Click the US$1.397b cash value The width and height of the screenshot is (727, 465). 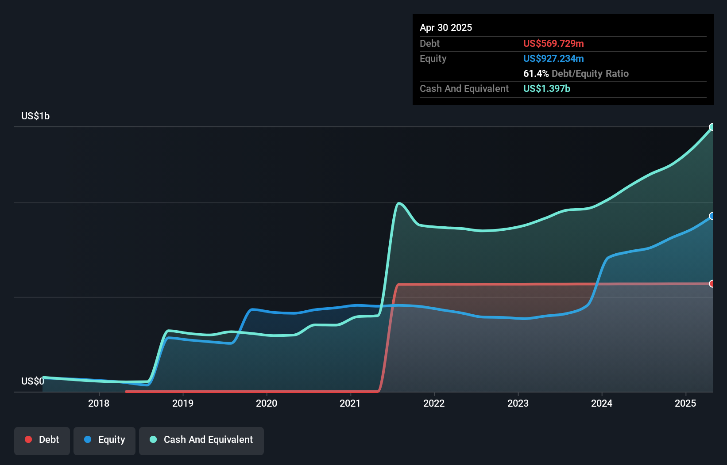(547, 88)
